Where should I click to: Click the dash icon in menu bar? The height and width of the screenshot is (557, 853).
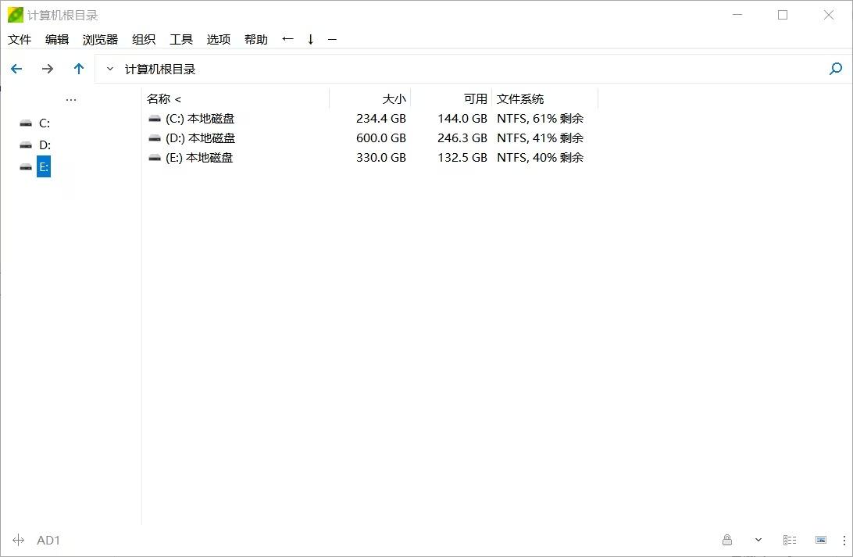tap(333, 39)
